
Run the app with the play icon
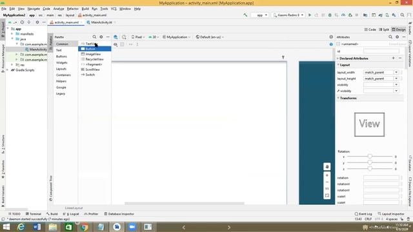coord(310,15)
